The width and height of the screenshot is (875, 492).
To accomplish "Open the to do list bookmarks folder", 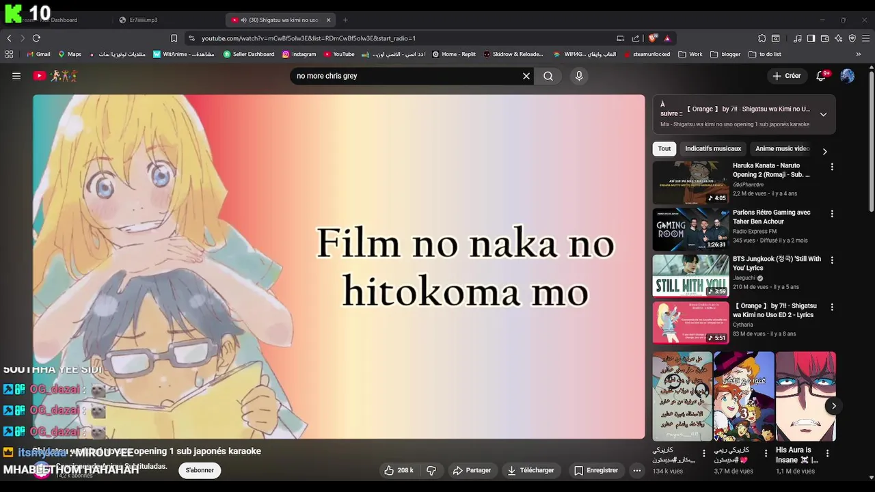I will (765, 54).
